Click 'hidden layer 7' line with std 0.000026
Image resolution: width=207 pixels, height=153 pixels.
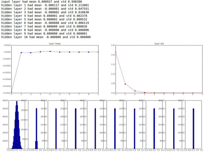44,27
